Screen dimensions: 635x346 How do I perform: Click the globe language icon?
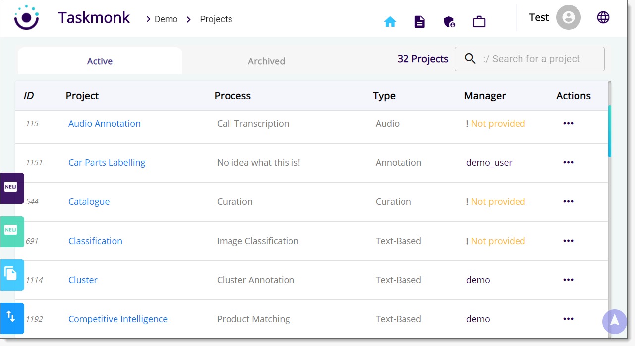pos(603,17)
